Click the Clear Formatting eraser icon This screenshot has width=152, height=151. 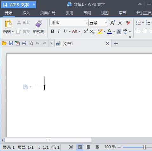(128, 23)
